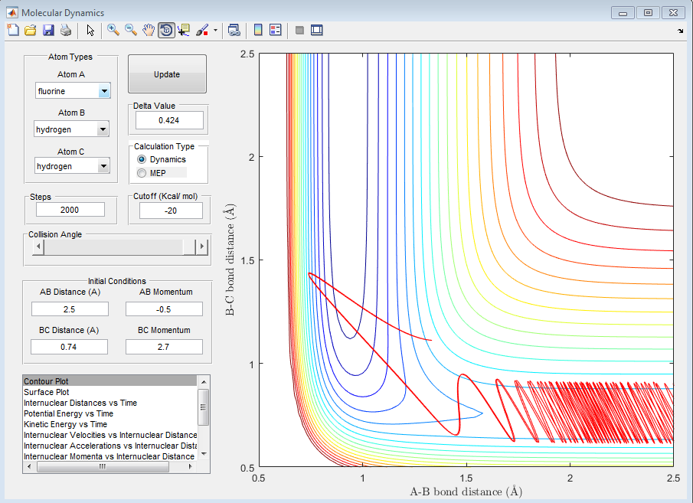Enable the Data Cursor tool
The height and width of the screenshot is (503, 693).
pos(184,30)
